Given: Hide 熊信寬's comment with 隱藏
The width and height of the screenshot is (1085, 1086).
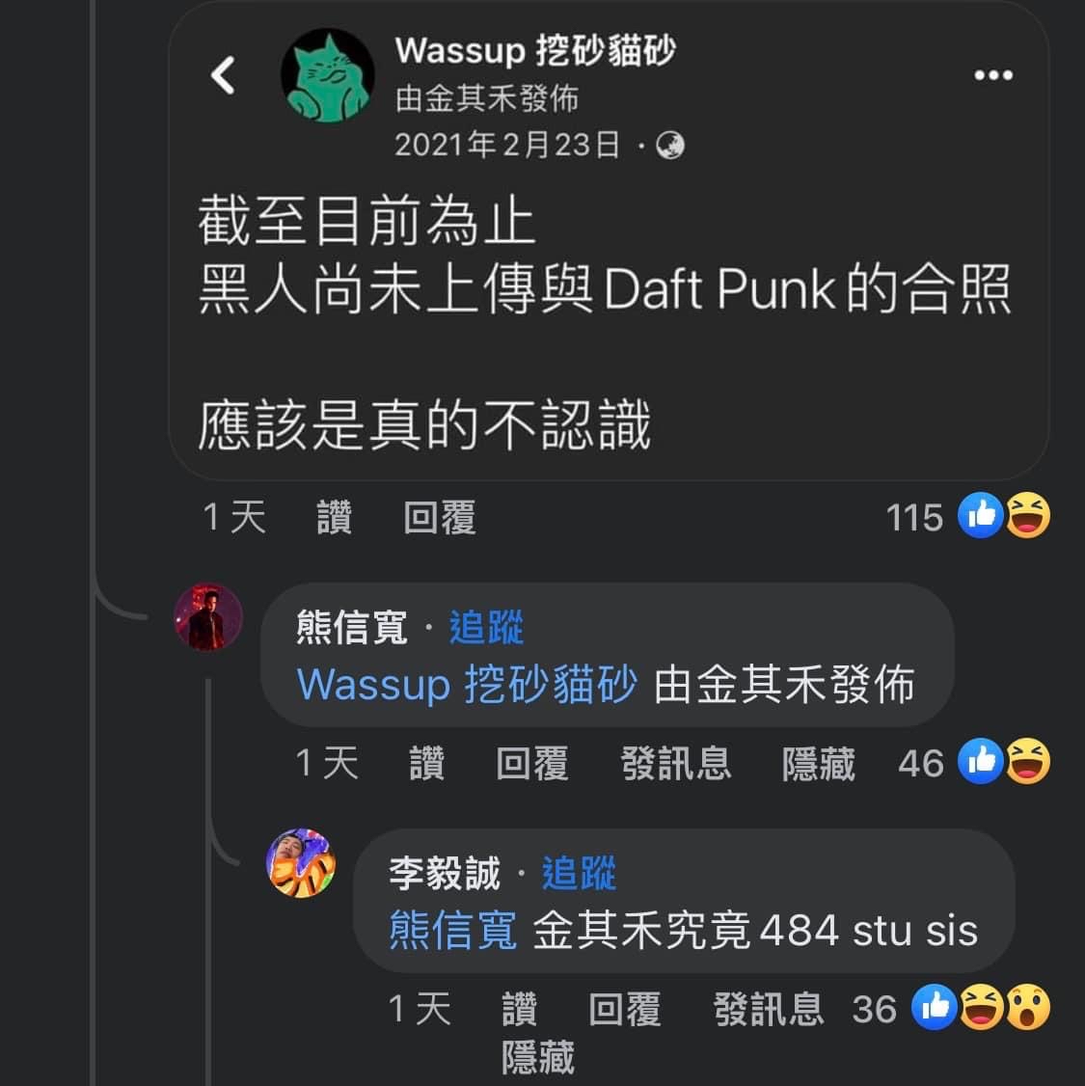Looking at the screenshot, I should [x=819, y=763].
